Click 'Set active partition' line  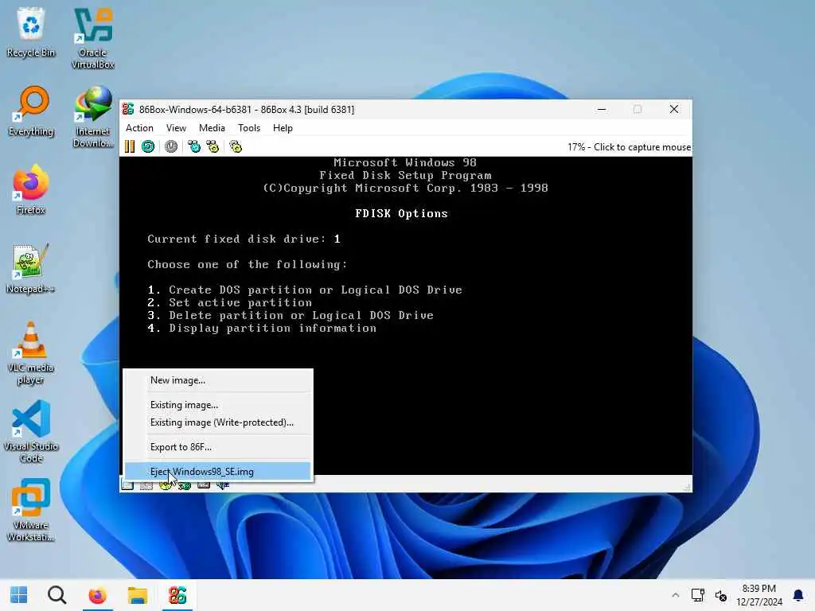[x=230, y=302]
